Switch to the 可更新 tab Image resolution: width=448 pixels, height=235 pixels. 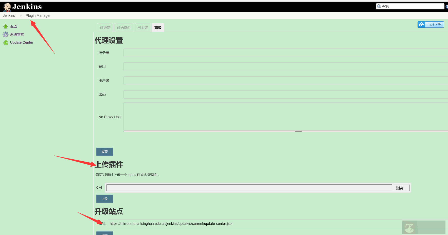pos(105,27)
